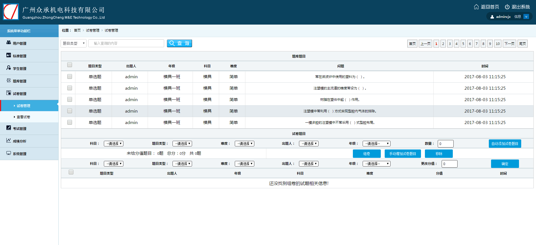This screenshot has height=245, width=536.
Task: Open 题库管理 menu item
Action: (x=29, y=81)
